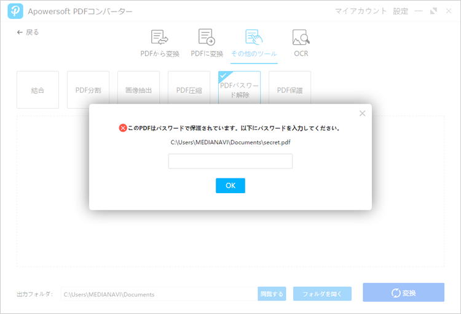Click the Apowersoft PDFコンバーター title text
The image size is (461, 314).
point(80,12)
